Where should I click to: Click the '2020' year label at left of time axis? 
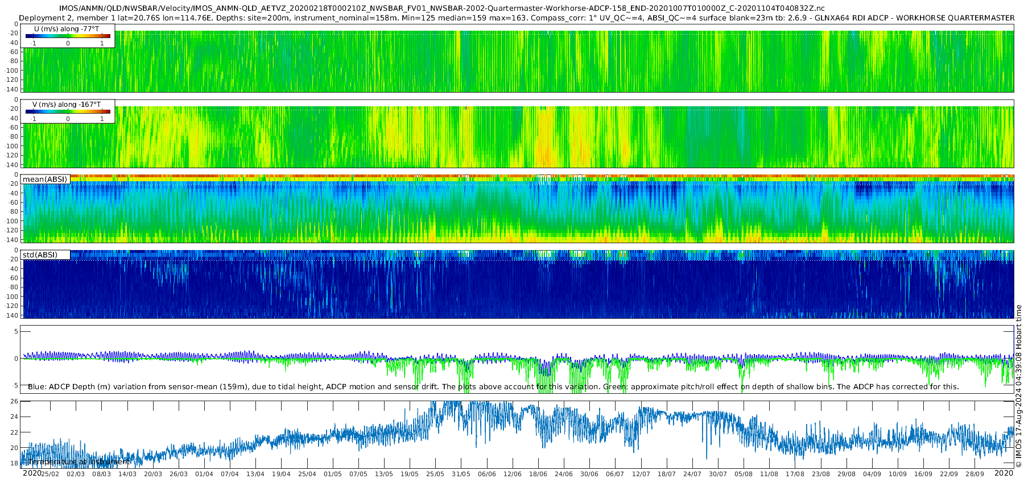(32, 473)
